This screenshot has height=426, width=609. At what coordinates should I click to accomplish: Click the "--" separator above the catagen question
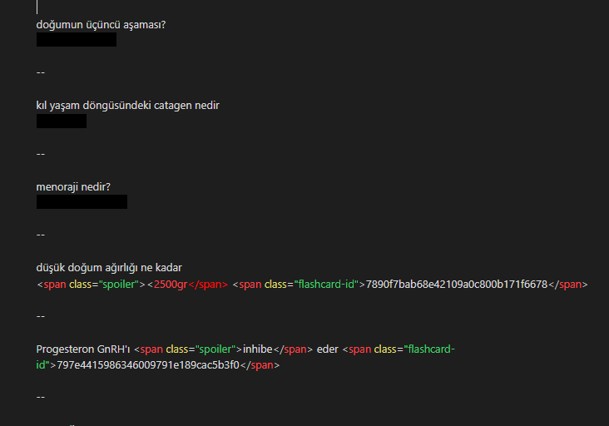coord(41,72)
